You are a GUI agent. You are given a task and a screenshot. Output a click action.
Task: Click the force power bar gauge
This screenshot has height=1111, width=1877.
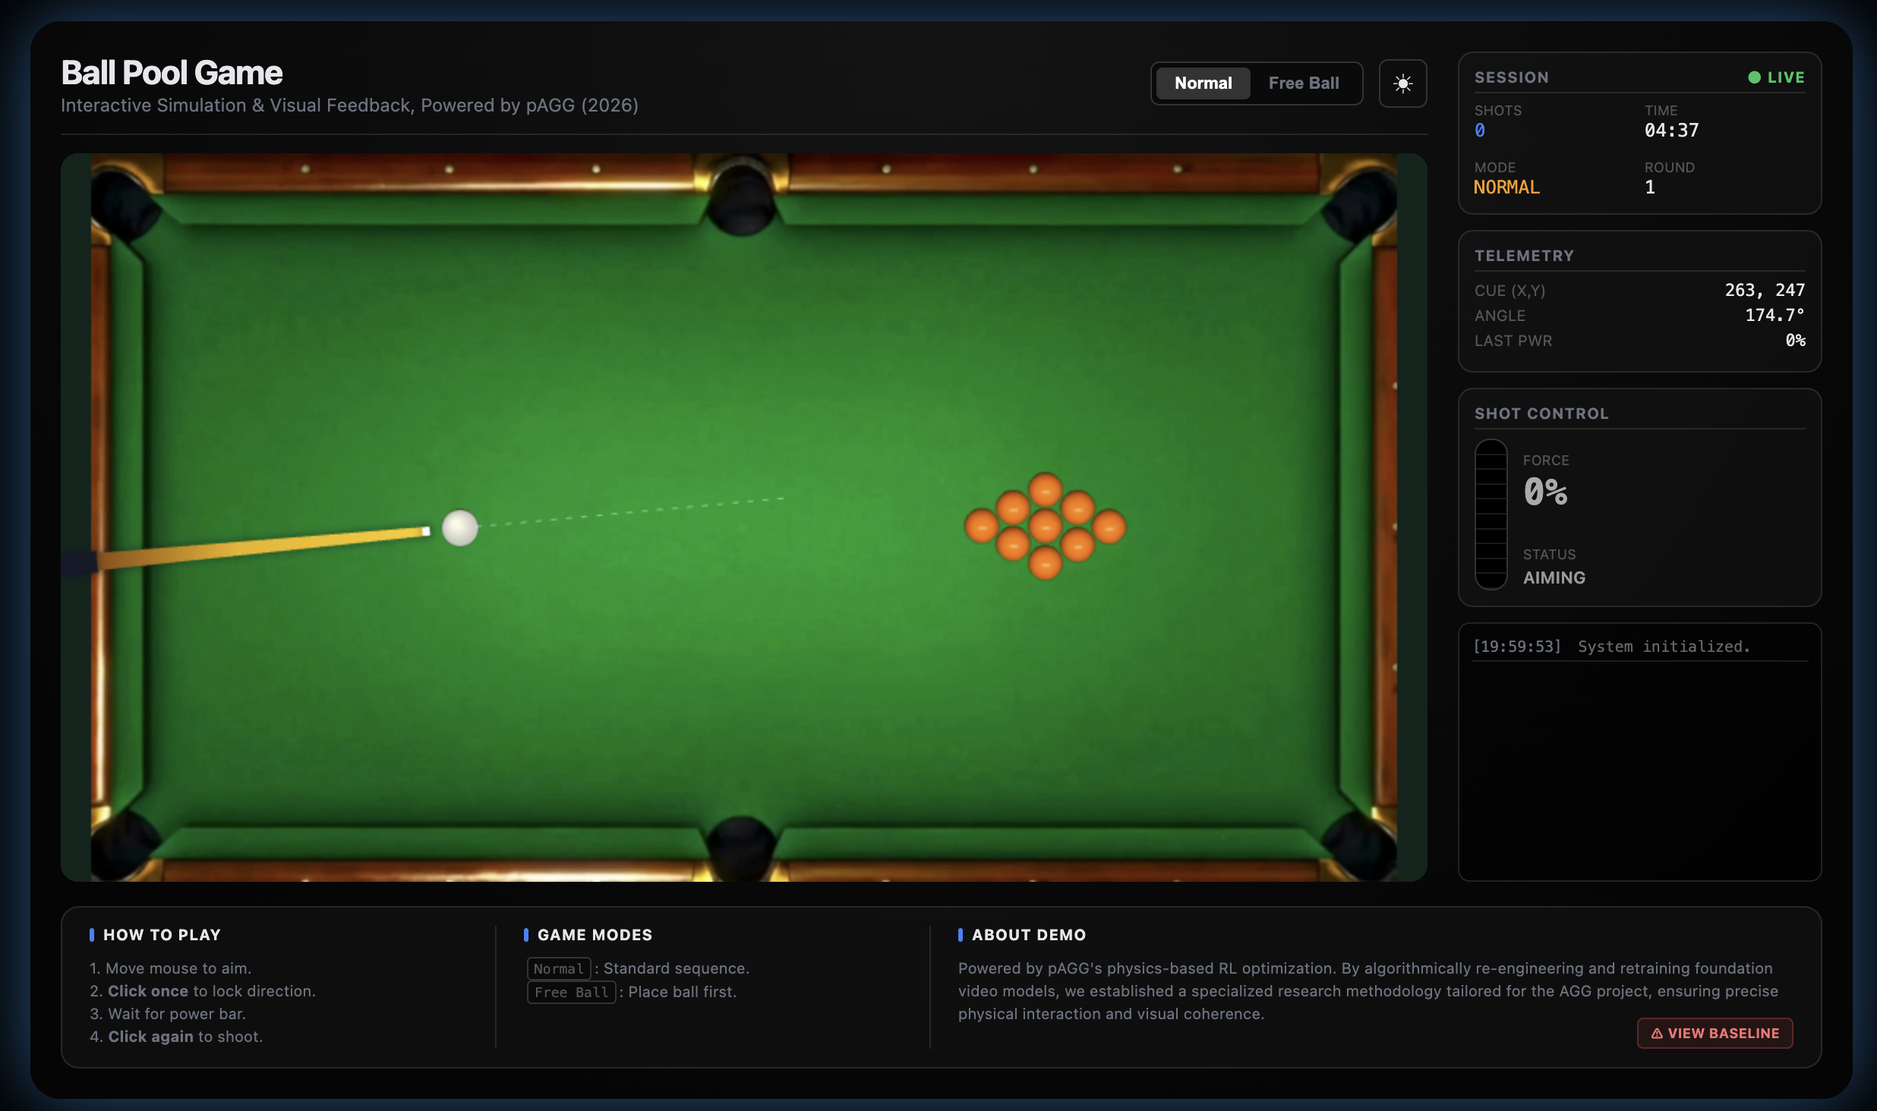click(1491, 515)
